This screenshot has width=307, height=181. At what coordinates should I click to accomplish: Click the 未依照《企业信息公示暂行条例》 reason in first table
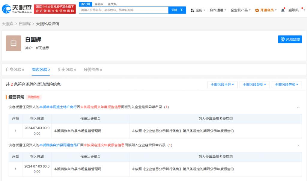[x=183, y=131]
